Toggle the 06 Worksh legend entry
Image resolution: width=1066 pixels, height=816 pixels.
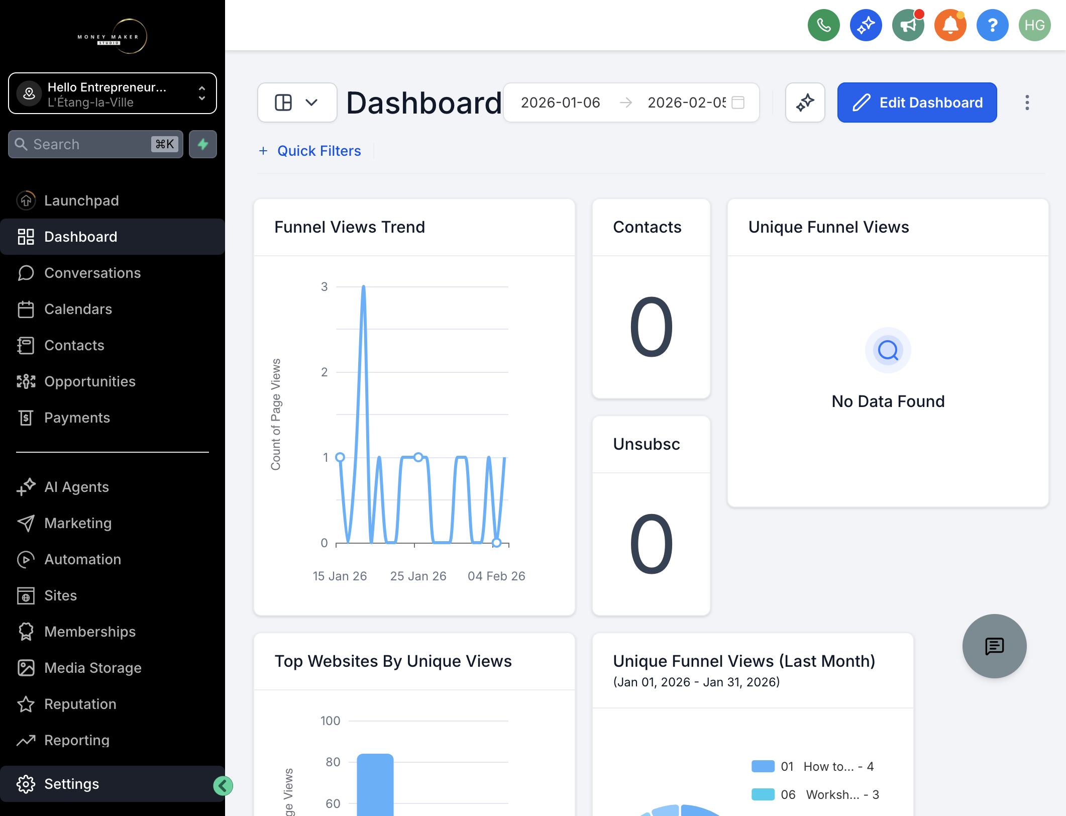click(815, 794)
